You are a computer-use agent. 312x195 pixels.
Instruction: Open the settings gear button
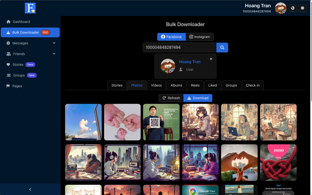(302, 8)
